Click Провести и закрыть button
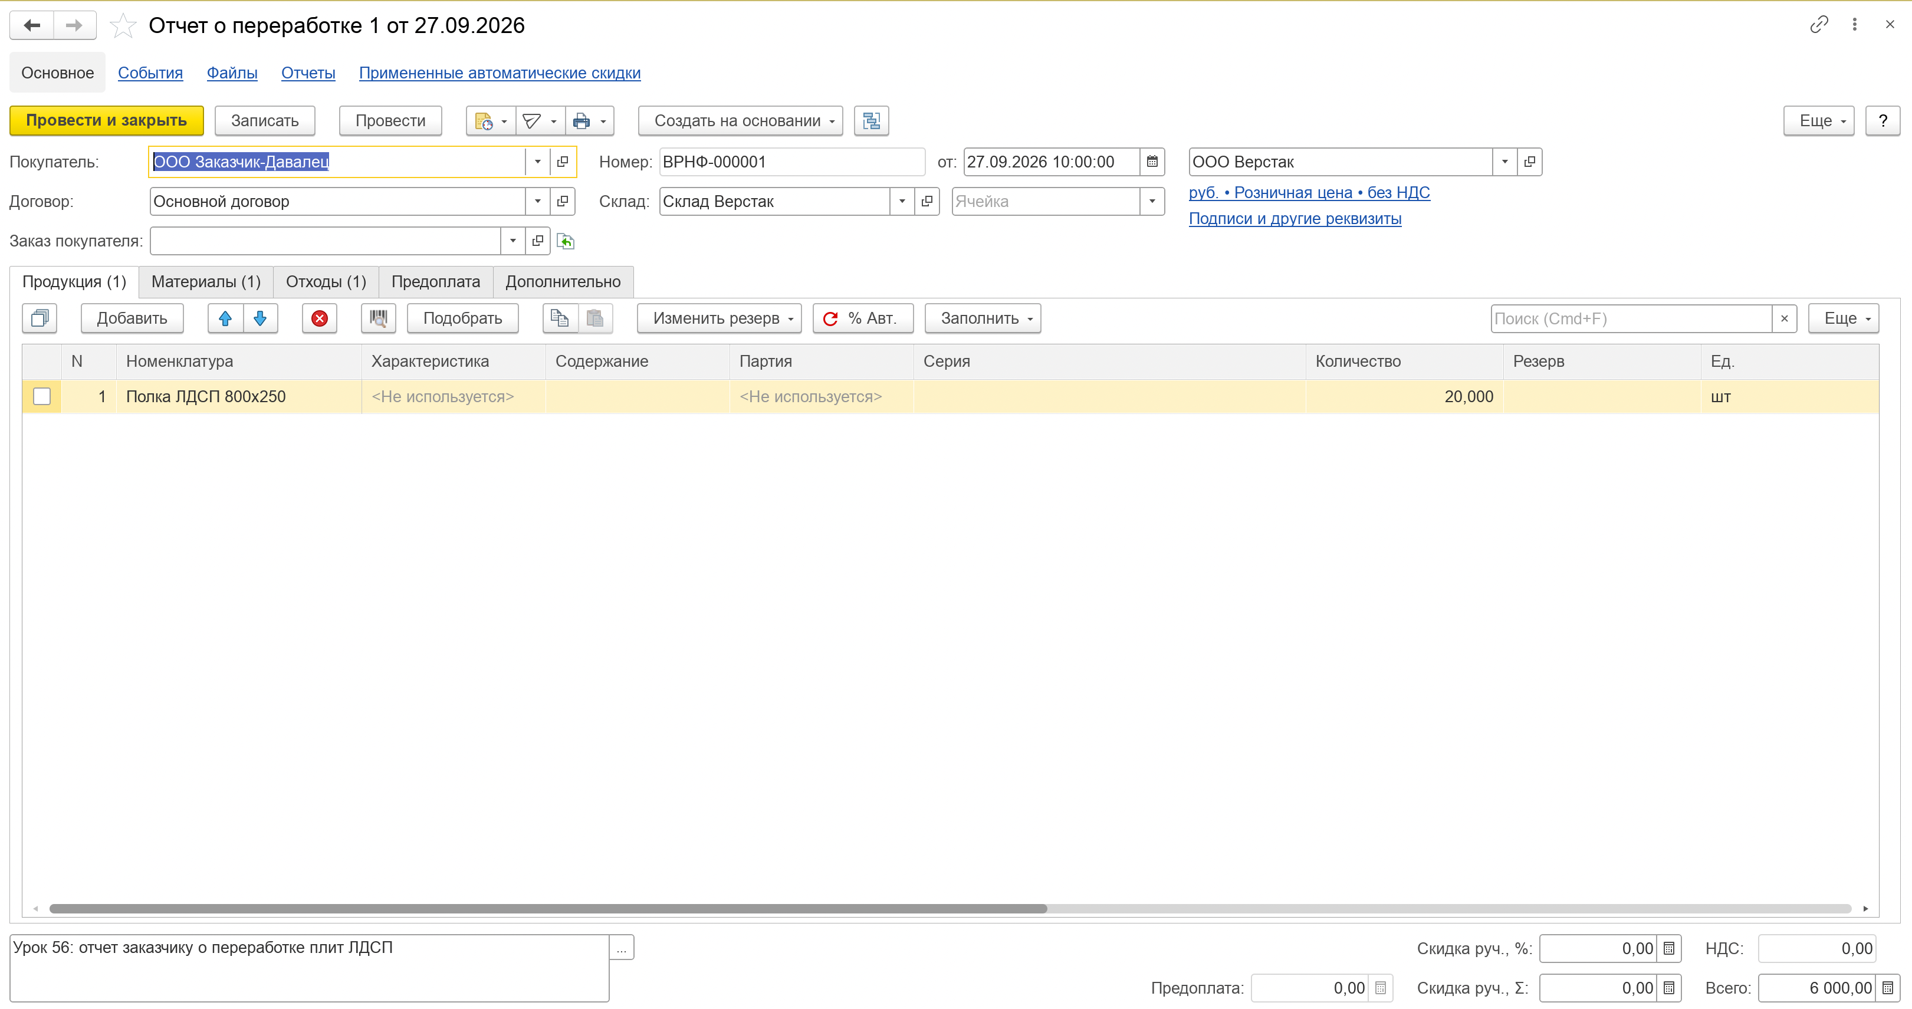Image resolution: width=1912 pixels, height=1009 pixels. point(106,121)
